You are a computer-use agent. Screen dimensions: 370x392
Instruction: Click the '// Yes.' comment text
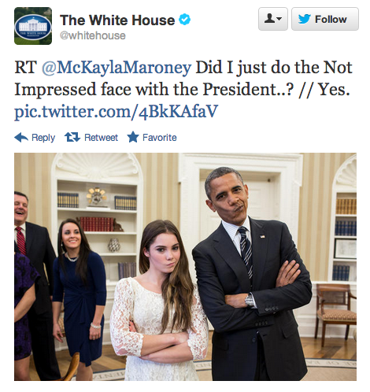point(324,90)
